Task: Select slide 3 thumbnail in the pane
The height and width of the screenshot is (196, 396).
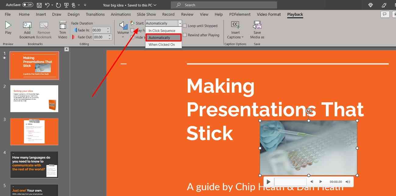Action: pyautogui.click(x=34, y=131)
